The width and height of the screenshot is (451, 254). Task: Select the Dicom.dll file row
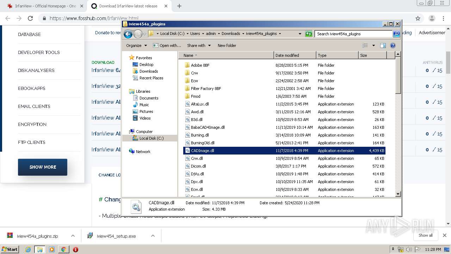pos(284,166)
